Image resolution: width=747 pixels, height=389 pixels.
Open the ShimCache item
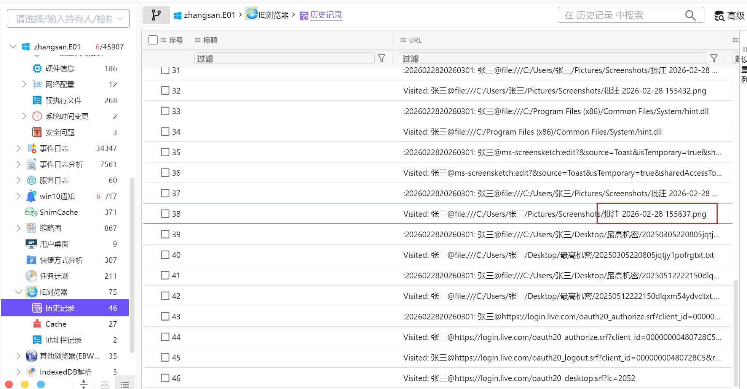[x=59, y=212]
